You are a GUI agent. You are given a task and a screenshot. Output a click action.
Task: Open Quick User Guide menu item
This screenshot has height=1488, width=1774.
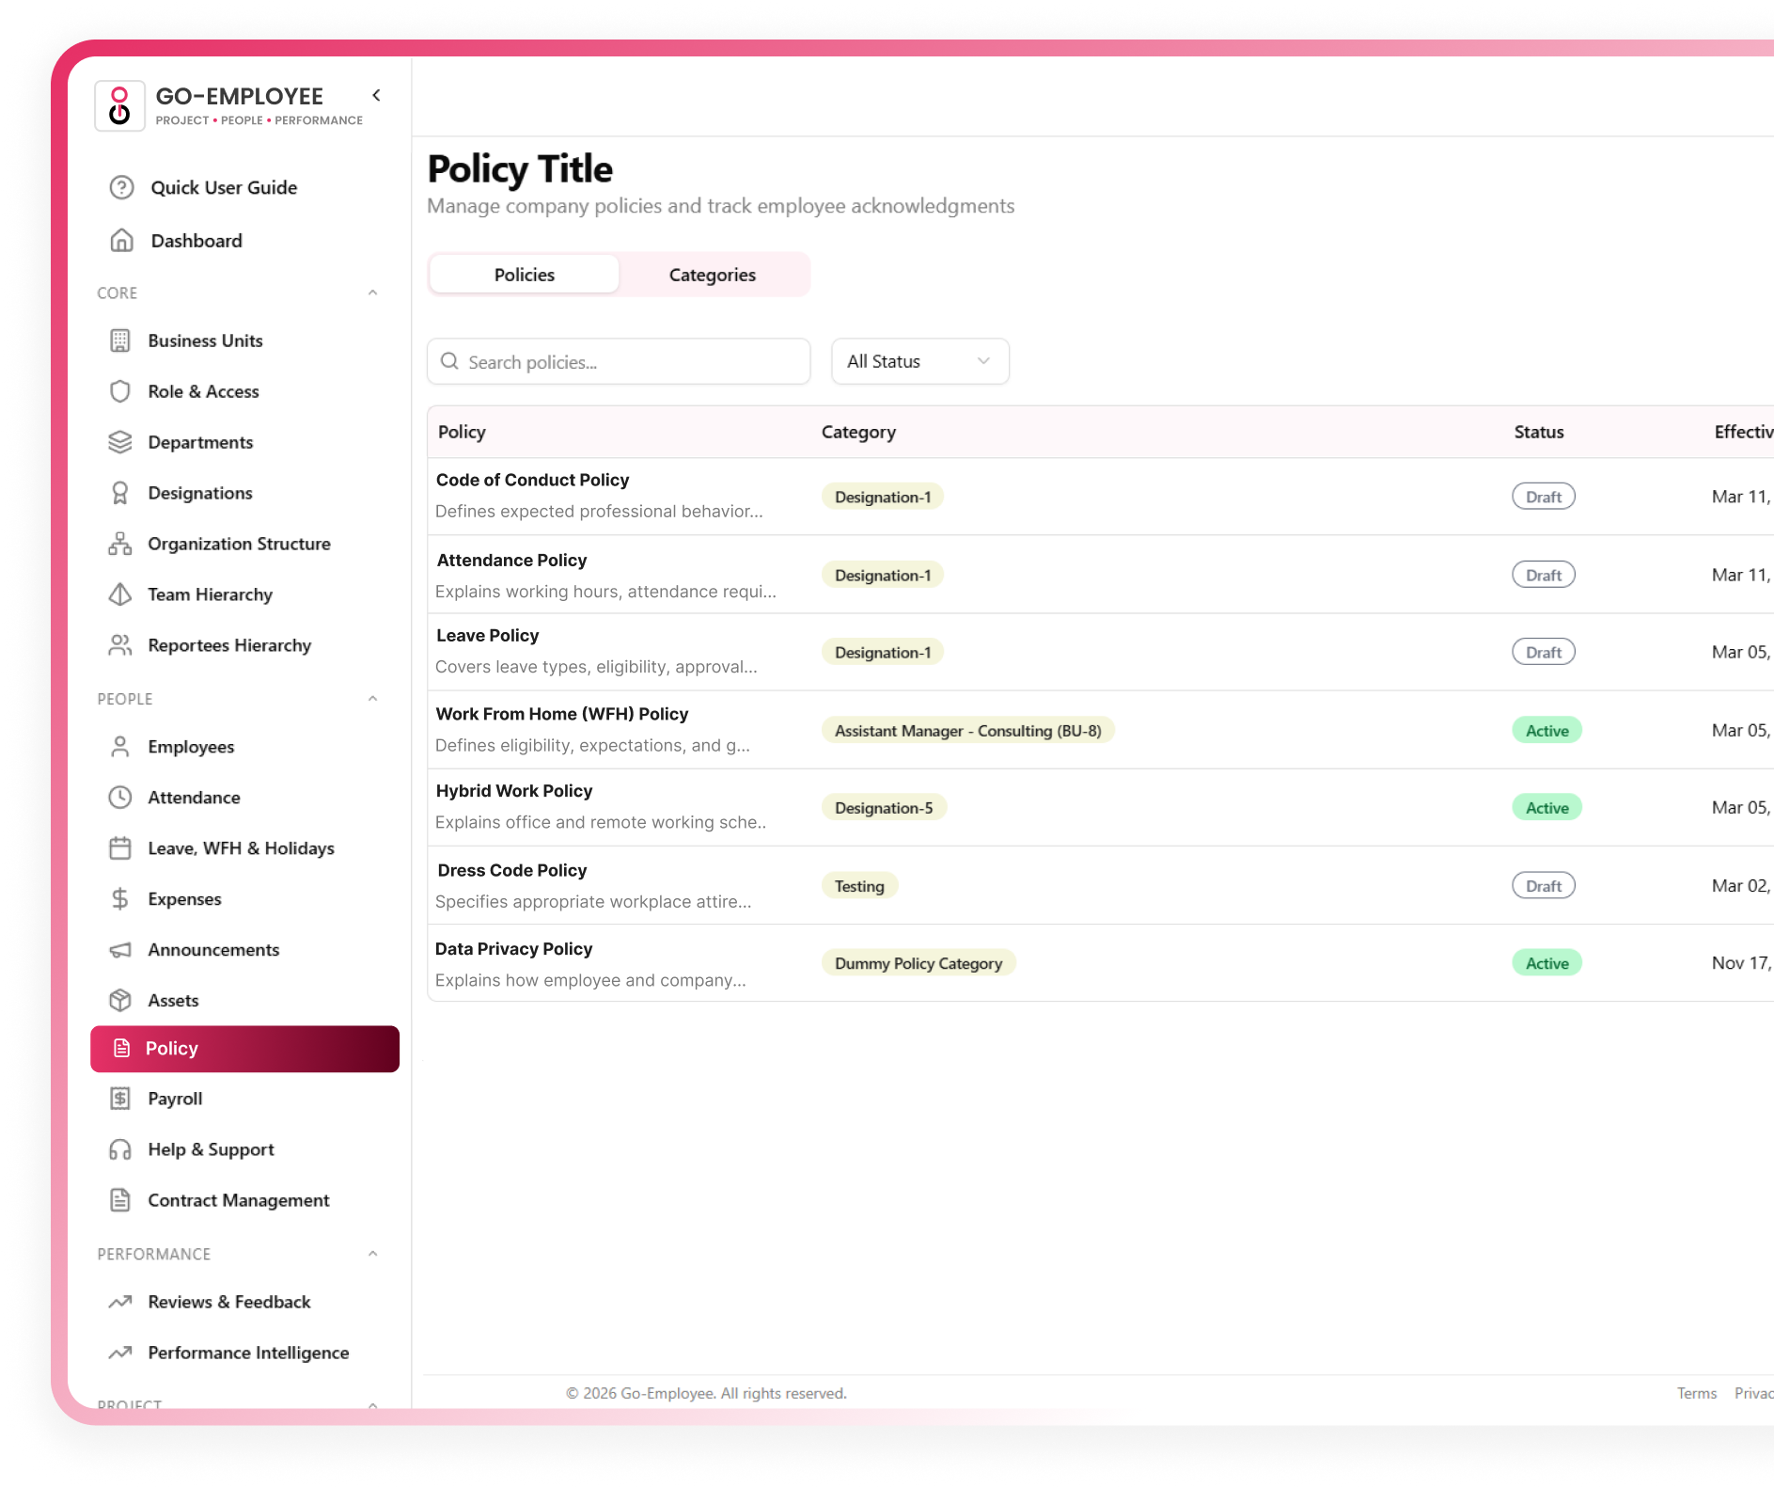point(224,187)
